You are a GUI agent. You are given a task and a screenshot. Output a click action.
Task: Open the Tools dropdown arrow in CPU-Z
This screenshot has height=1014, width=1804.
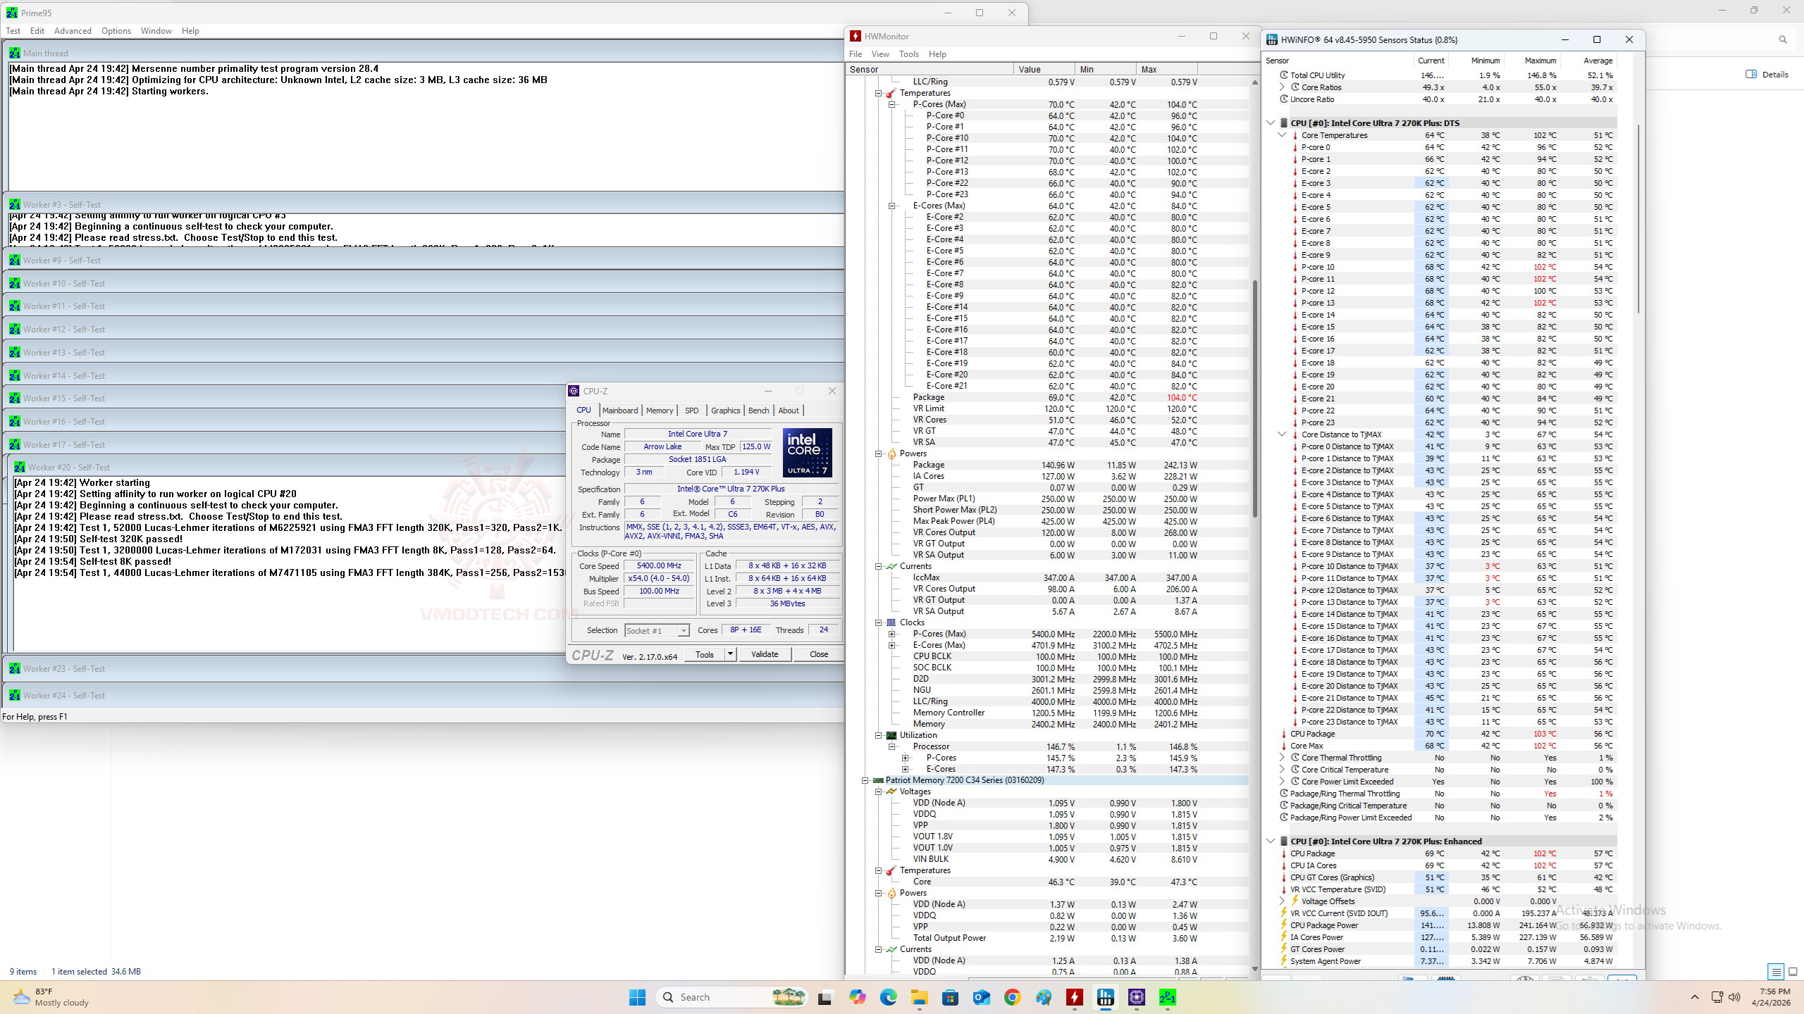coord(730,654)
